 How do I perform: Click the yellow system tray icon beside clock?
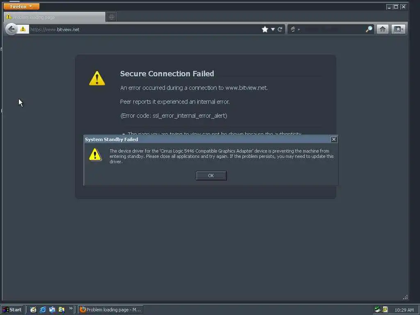coord(385,309)
